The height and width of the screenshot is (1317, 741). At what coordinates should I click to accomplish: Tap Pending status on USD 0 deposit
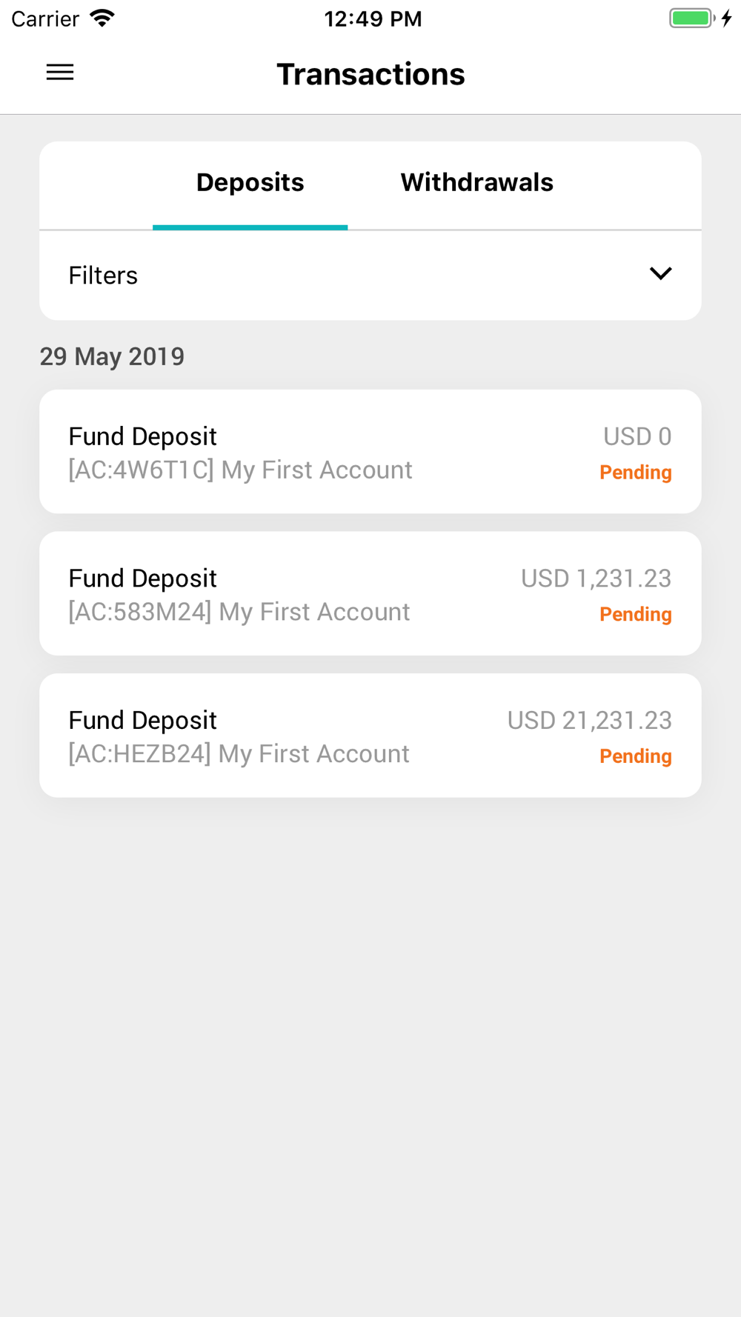[636, 473]
